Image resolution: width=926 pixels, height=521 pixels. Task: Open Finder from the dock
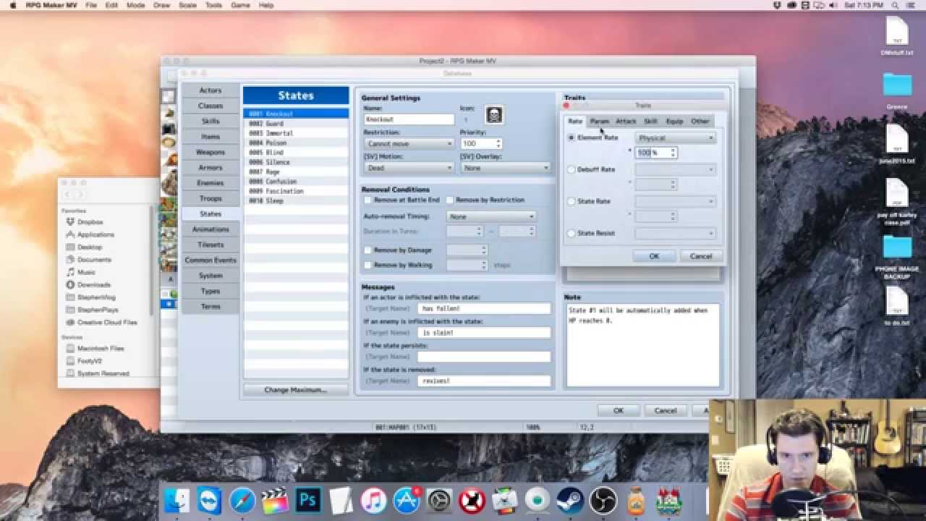click(x=177, y=501)
